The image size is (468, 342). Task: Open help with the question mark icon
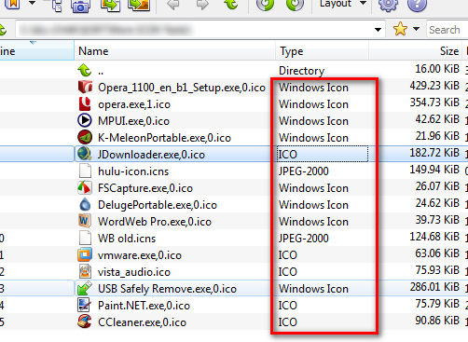click(x=417, y=5)
